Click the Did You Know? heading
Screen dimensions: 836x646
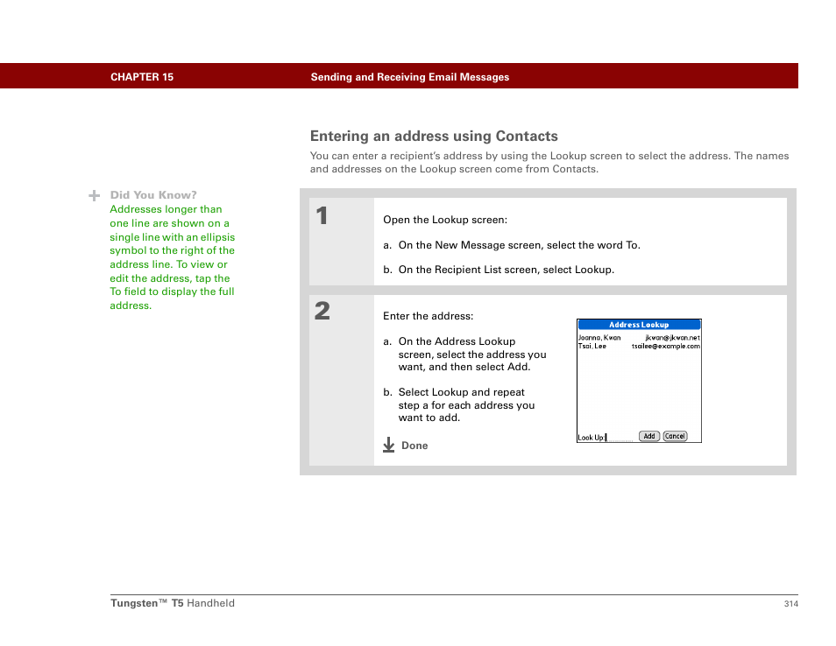153,195
